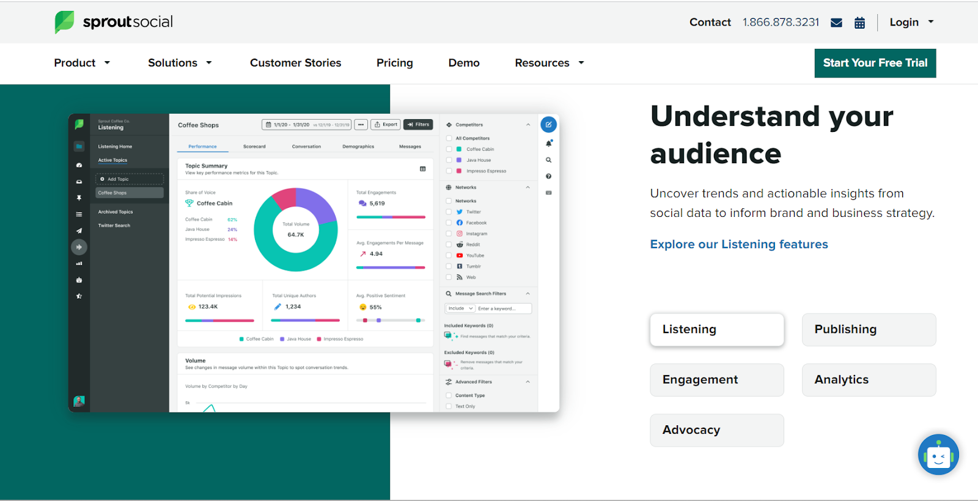978x501 pixels.
Task: Select the Analytics feature tab
Action: coord(869,380)
